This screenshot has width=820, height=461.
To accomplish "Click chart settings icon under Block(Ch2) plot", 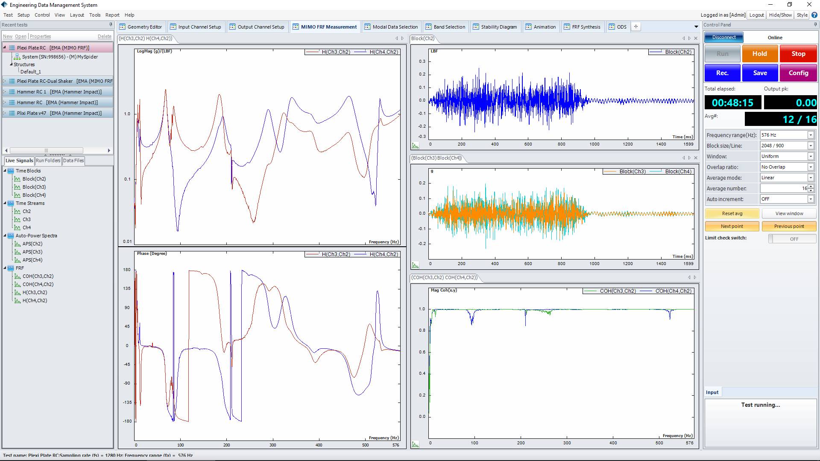I will pyautogui.click(x=415, y=146).
